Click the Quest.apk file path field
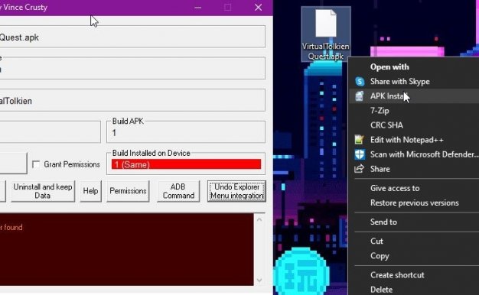Viewport: 479px width, 295px height. click(132, 37)
